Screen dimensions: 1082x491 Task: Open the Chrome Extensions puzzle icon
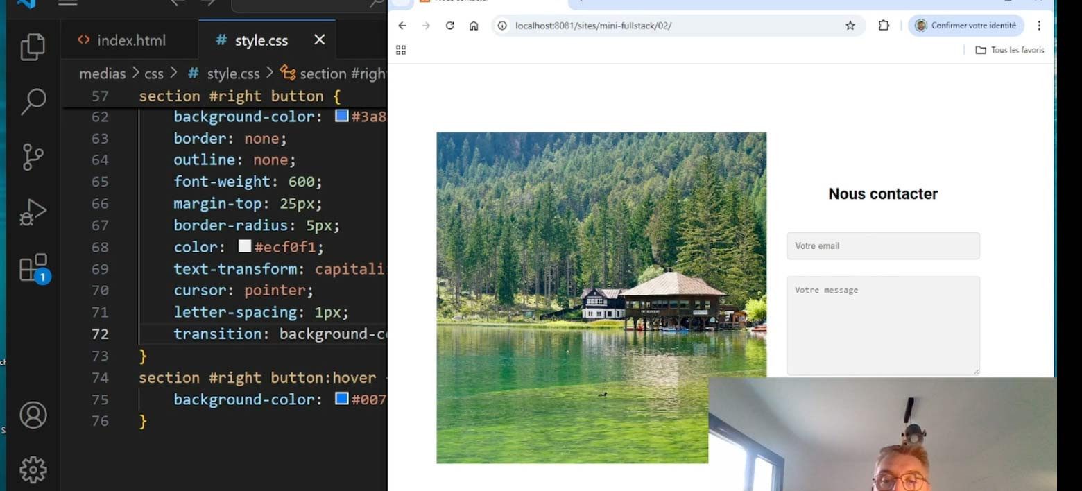coord(884,26)
